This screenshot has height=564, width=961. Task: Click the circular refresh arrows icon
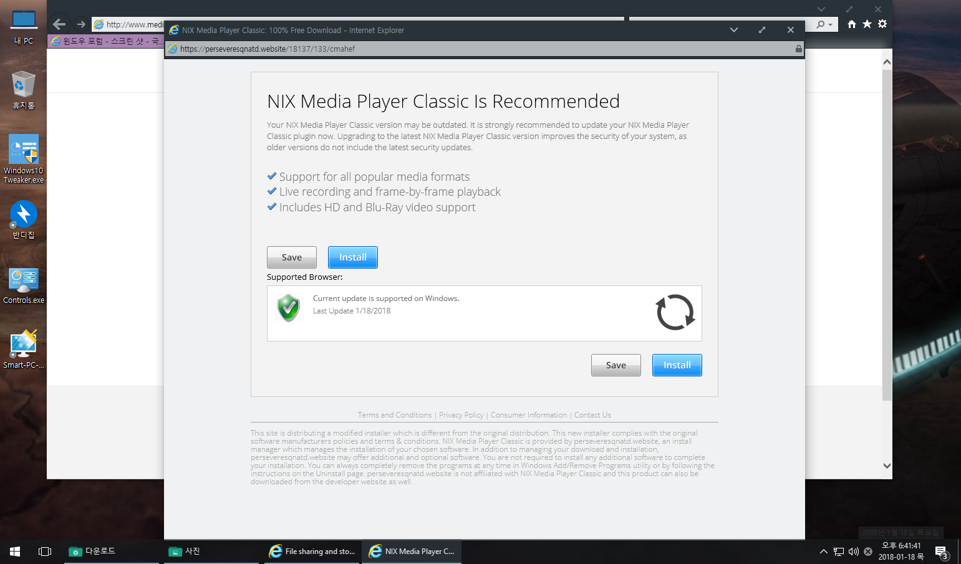click(x=675, y=312)
